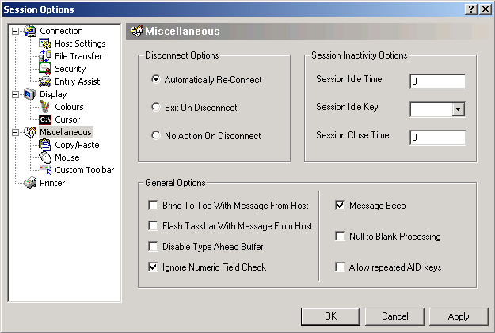Click the Apply button
Viewport: 495px width, 333px height.
[x=459, y=316]
